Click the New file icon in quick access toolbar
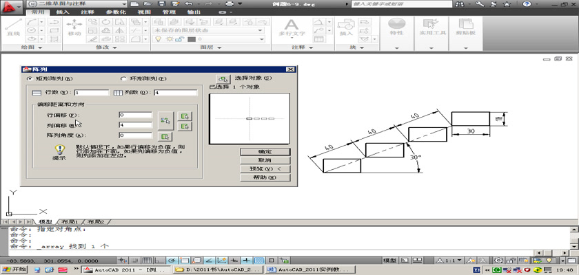 tap(135, 3)
